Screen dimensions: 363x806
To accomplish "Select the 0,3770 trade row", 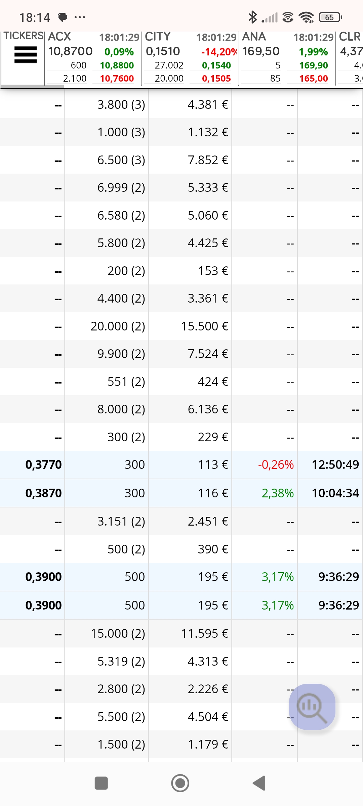I will click(x=182, y=465).
